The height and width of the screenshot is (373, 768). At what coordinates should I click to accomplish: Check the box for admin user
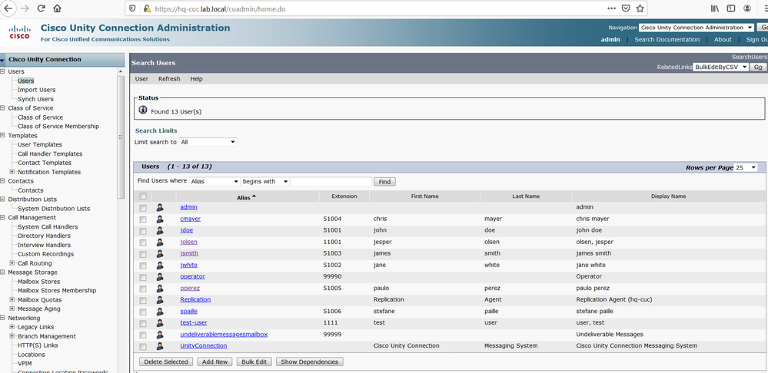(x=143, y=208)
